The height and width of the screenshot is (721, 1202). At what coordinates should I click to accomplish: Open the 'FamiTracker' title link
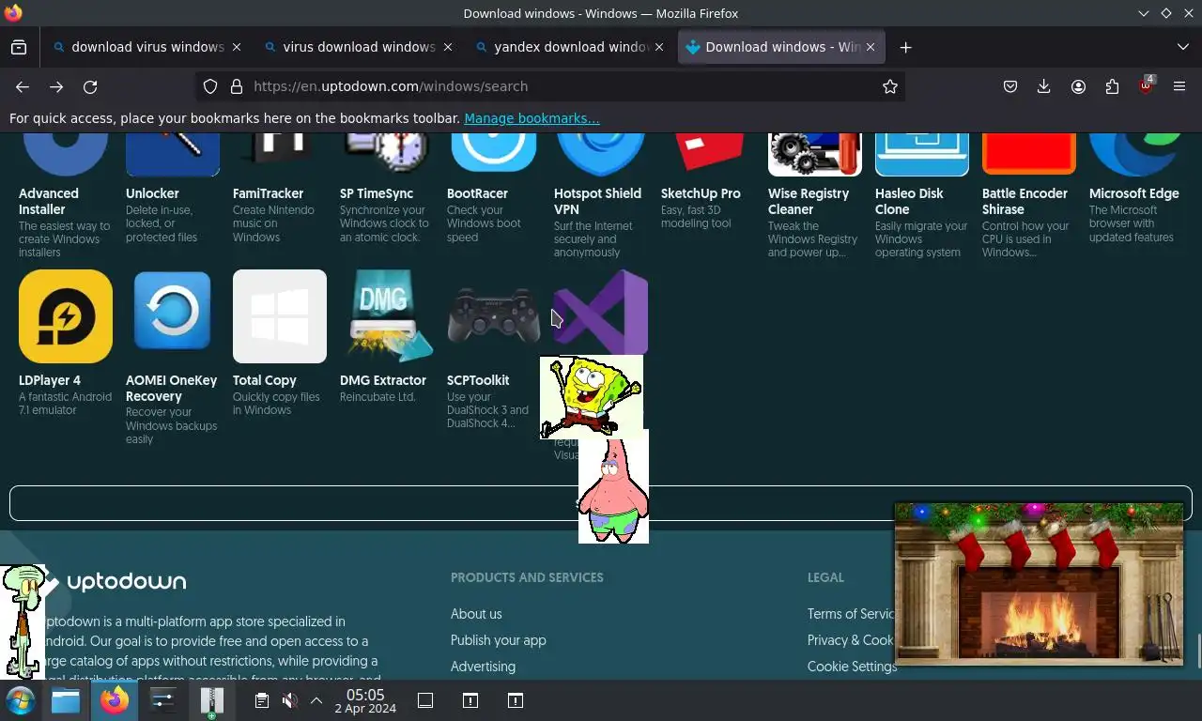(x=268, y=193)
